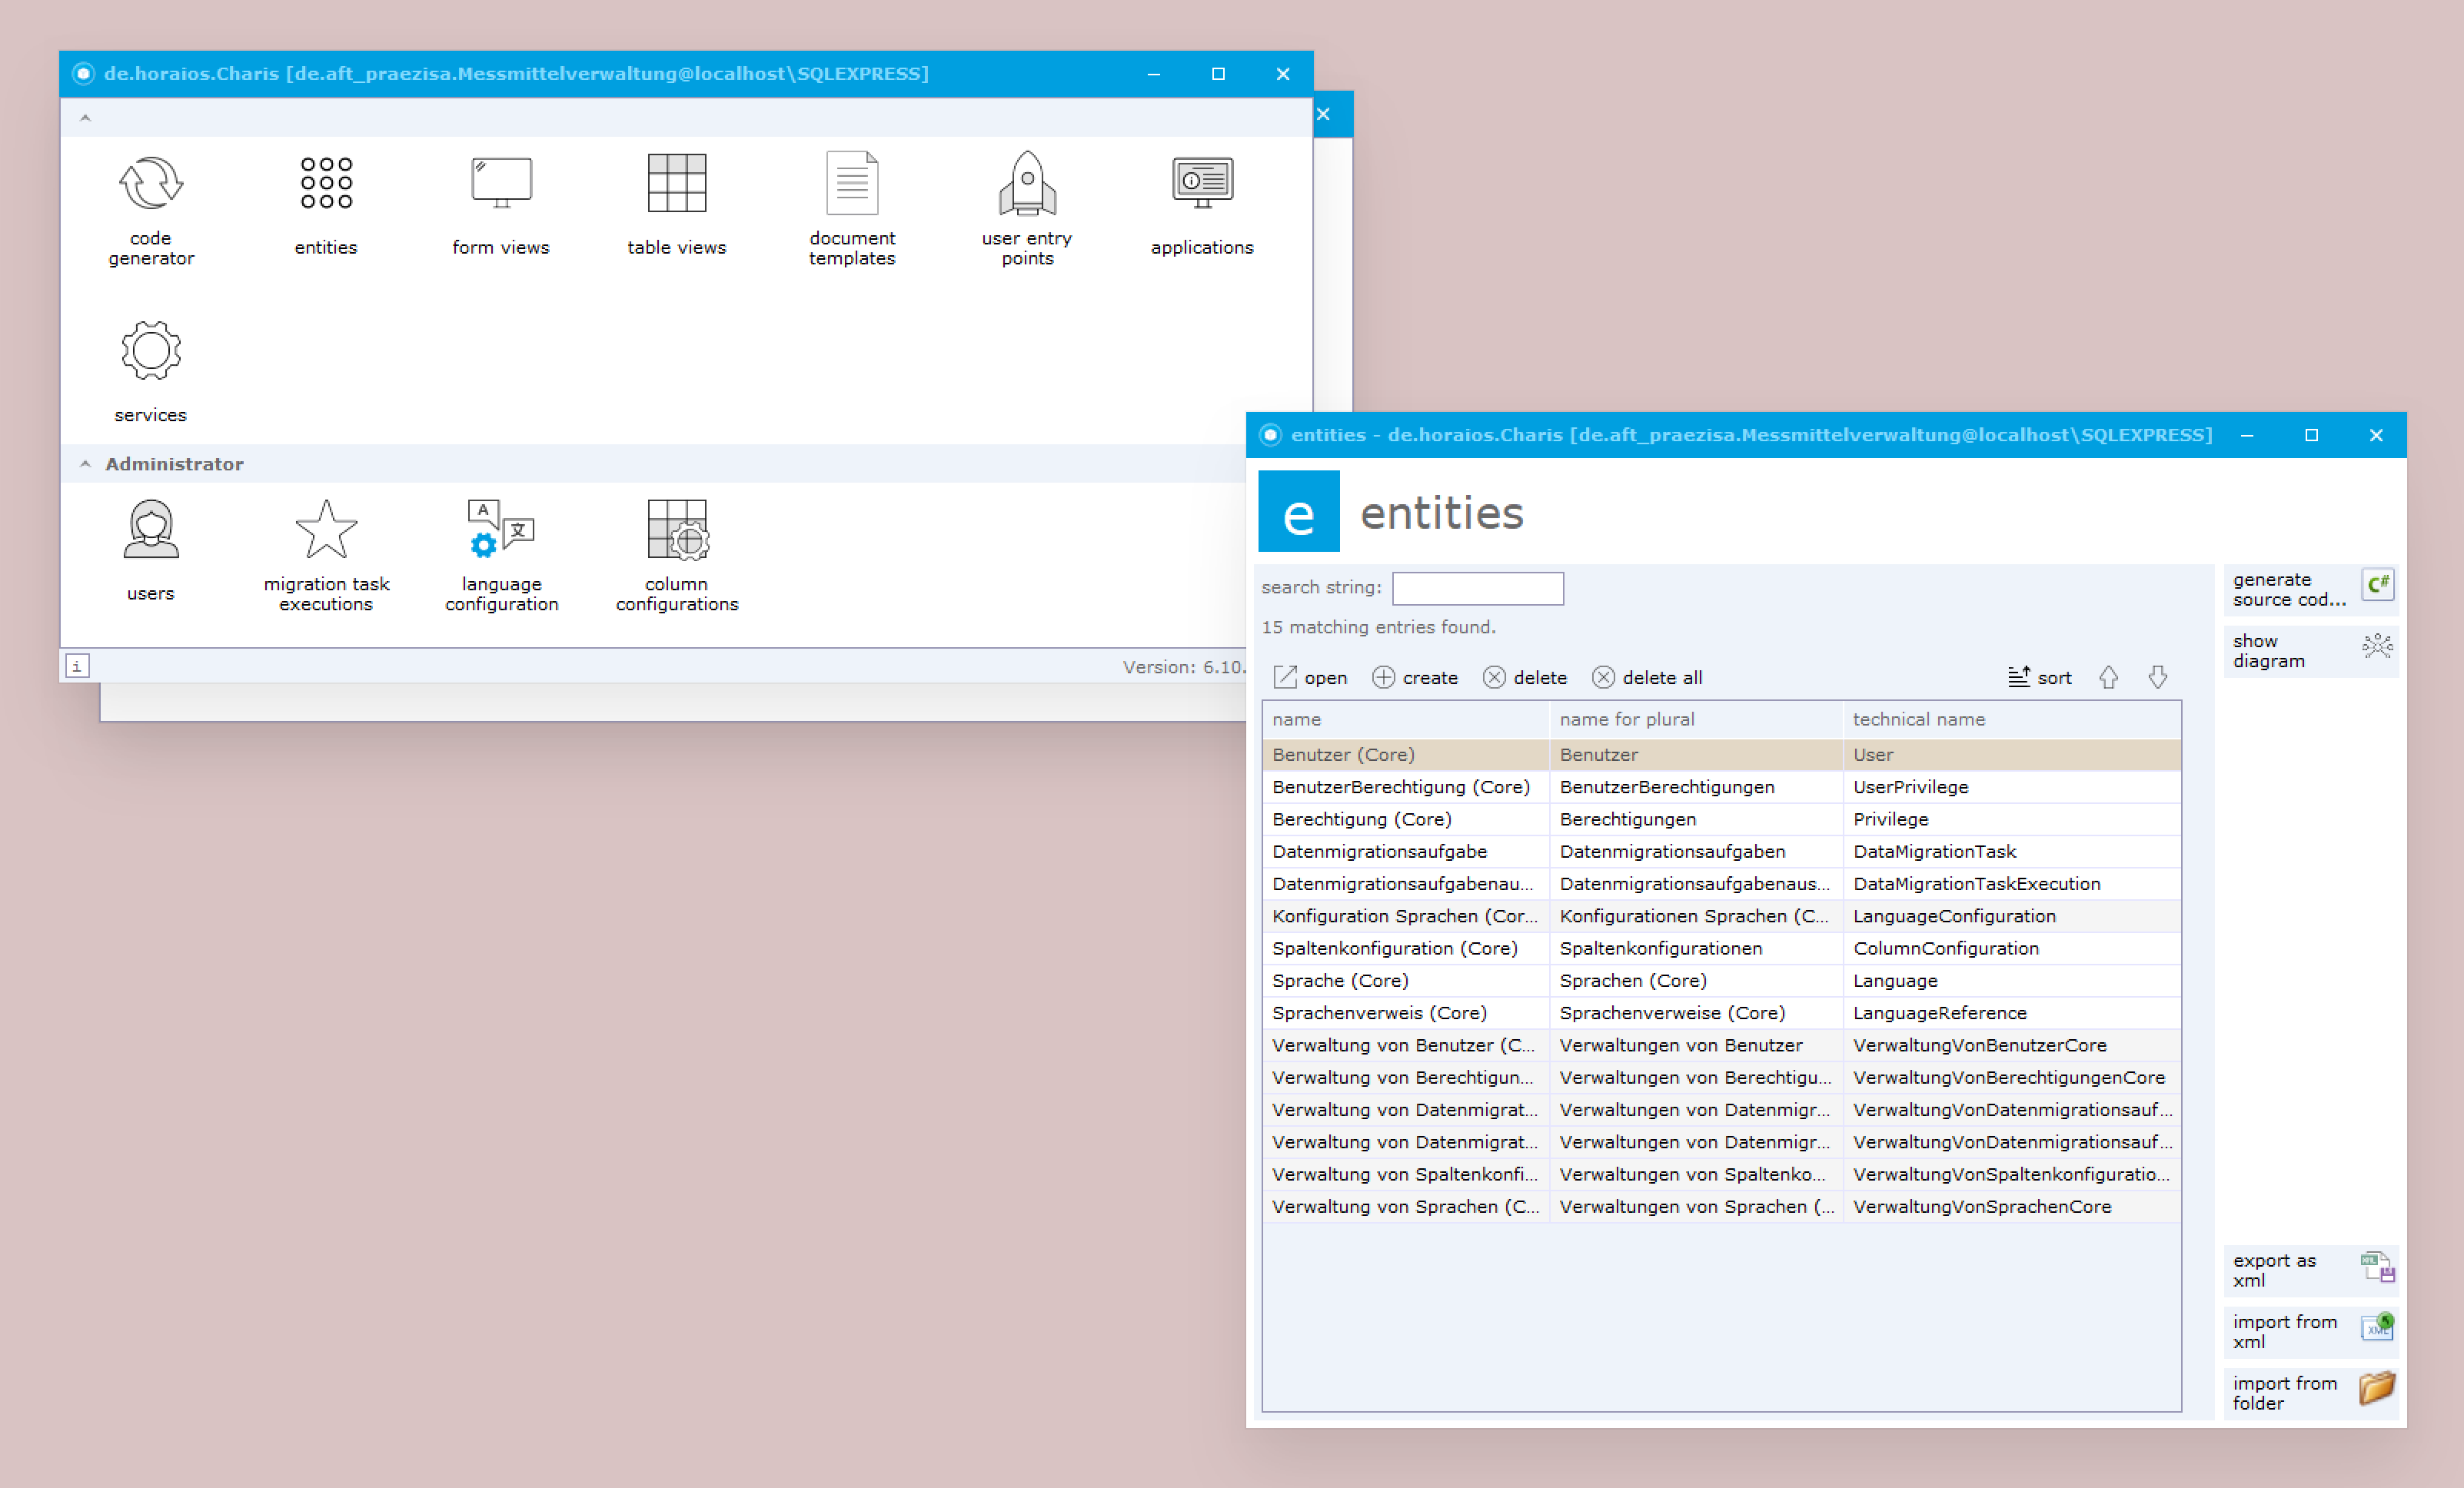The width and height of the screenshot is (2464, 1488).
Task: Export entities as xml
Action: 2311,1270
